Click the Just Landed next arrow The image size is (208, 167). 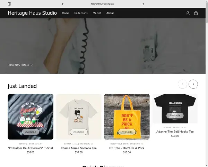[193, 84]
